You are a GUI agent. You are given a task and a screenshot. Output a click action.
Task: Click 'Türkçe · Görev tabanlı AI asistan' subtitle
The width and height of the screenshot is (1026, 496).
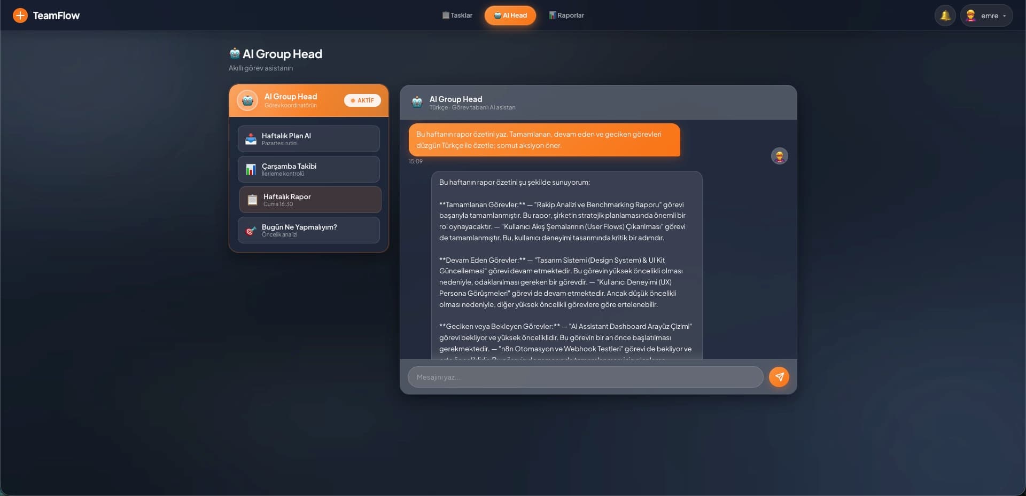[x=472, y=107]
